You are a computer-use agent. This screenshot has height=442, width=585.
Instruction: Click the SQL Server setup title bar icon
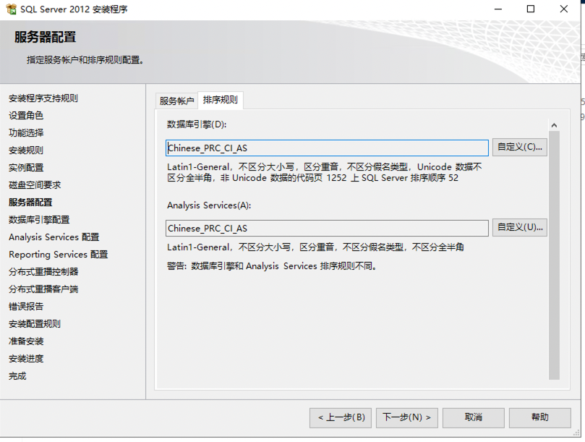[11, 9]
